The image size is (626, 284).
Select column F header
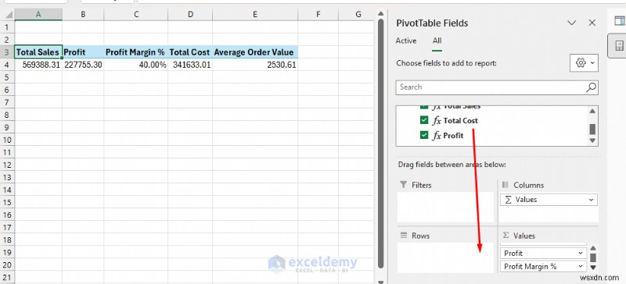pyautogui.click(x=318, y=14)
